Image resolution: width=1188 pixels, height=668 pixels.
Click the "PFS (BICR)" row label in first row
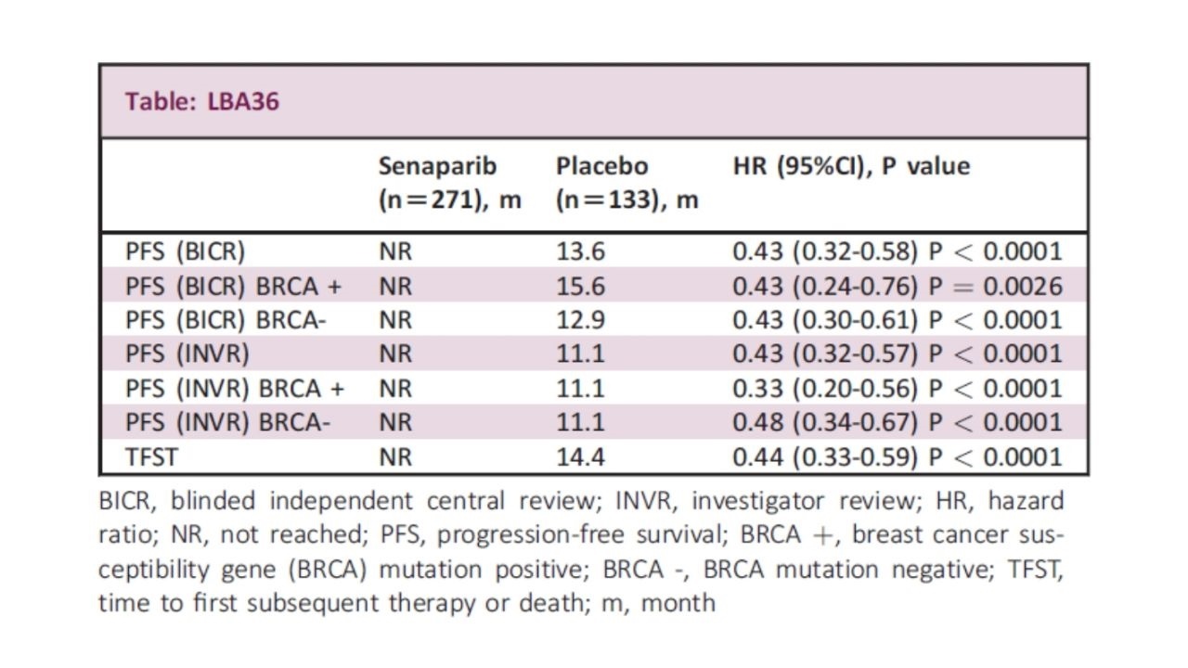[x=186, y=251]
